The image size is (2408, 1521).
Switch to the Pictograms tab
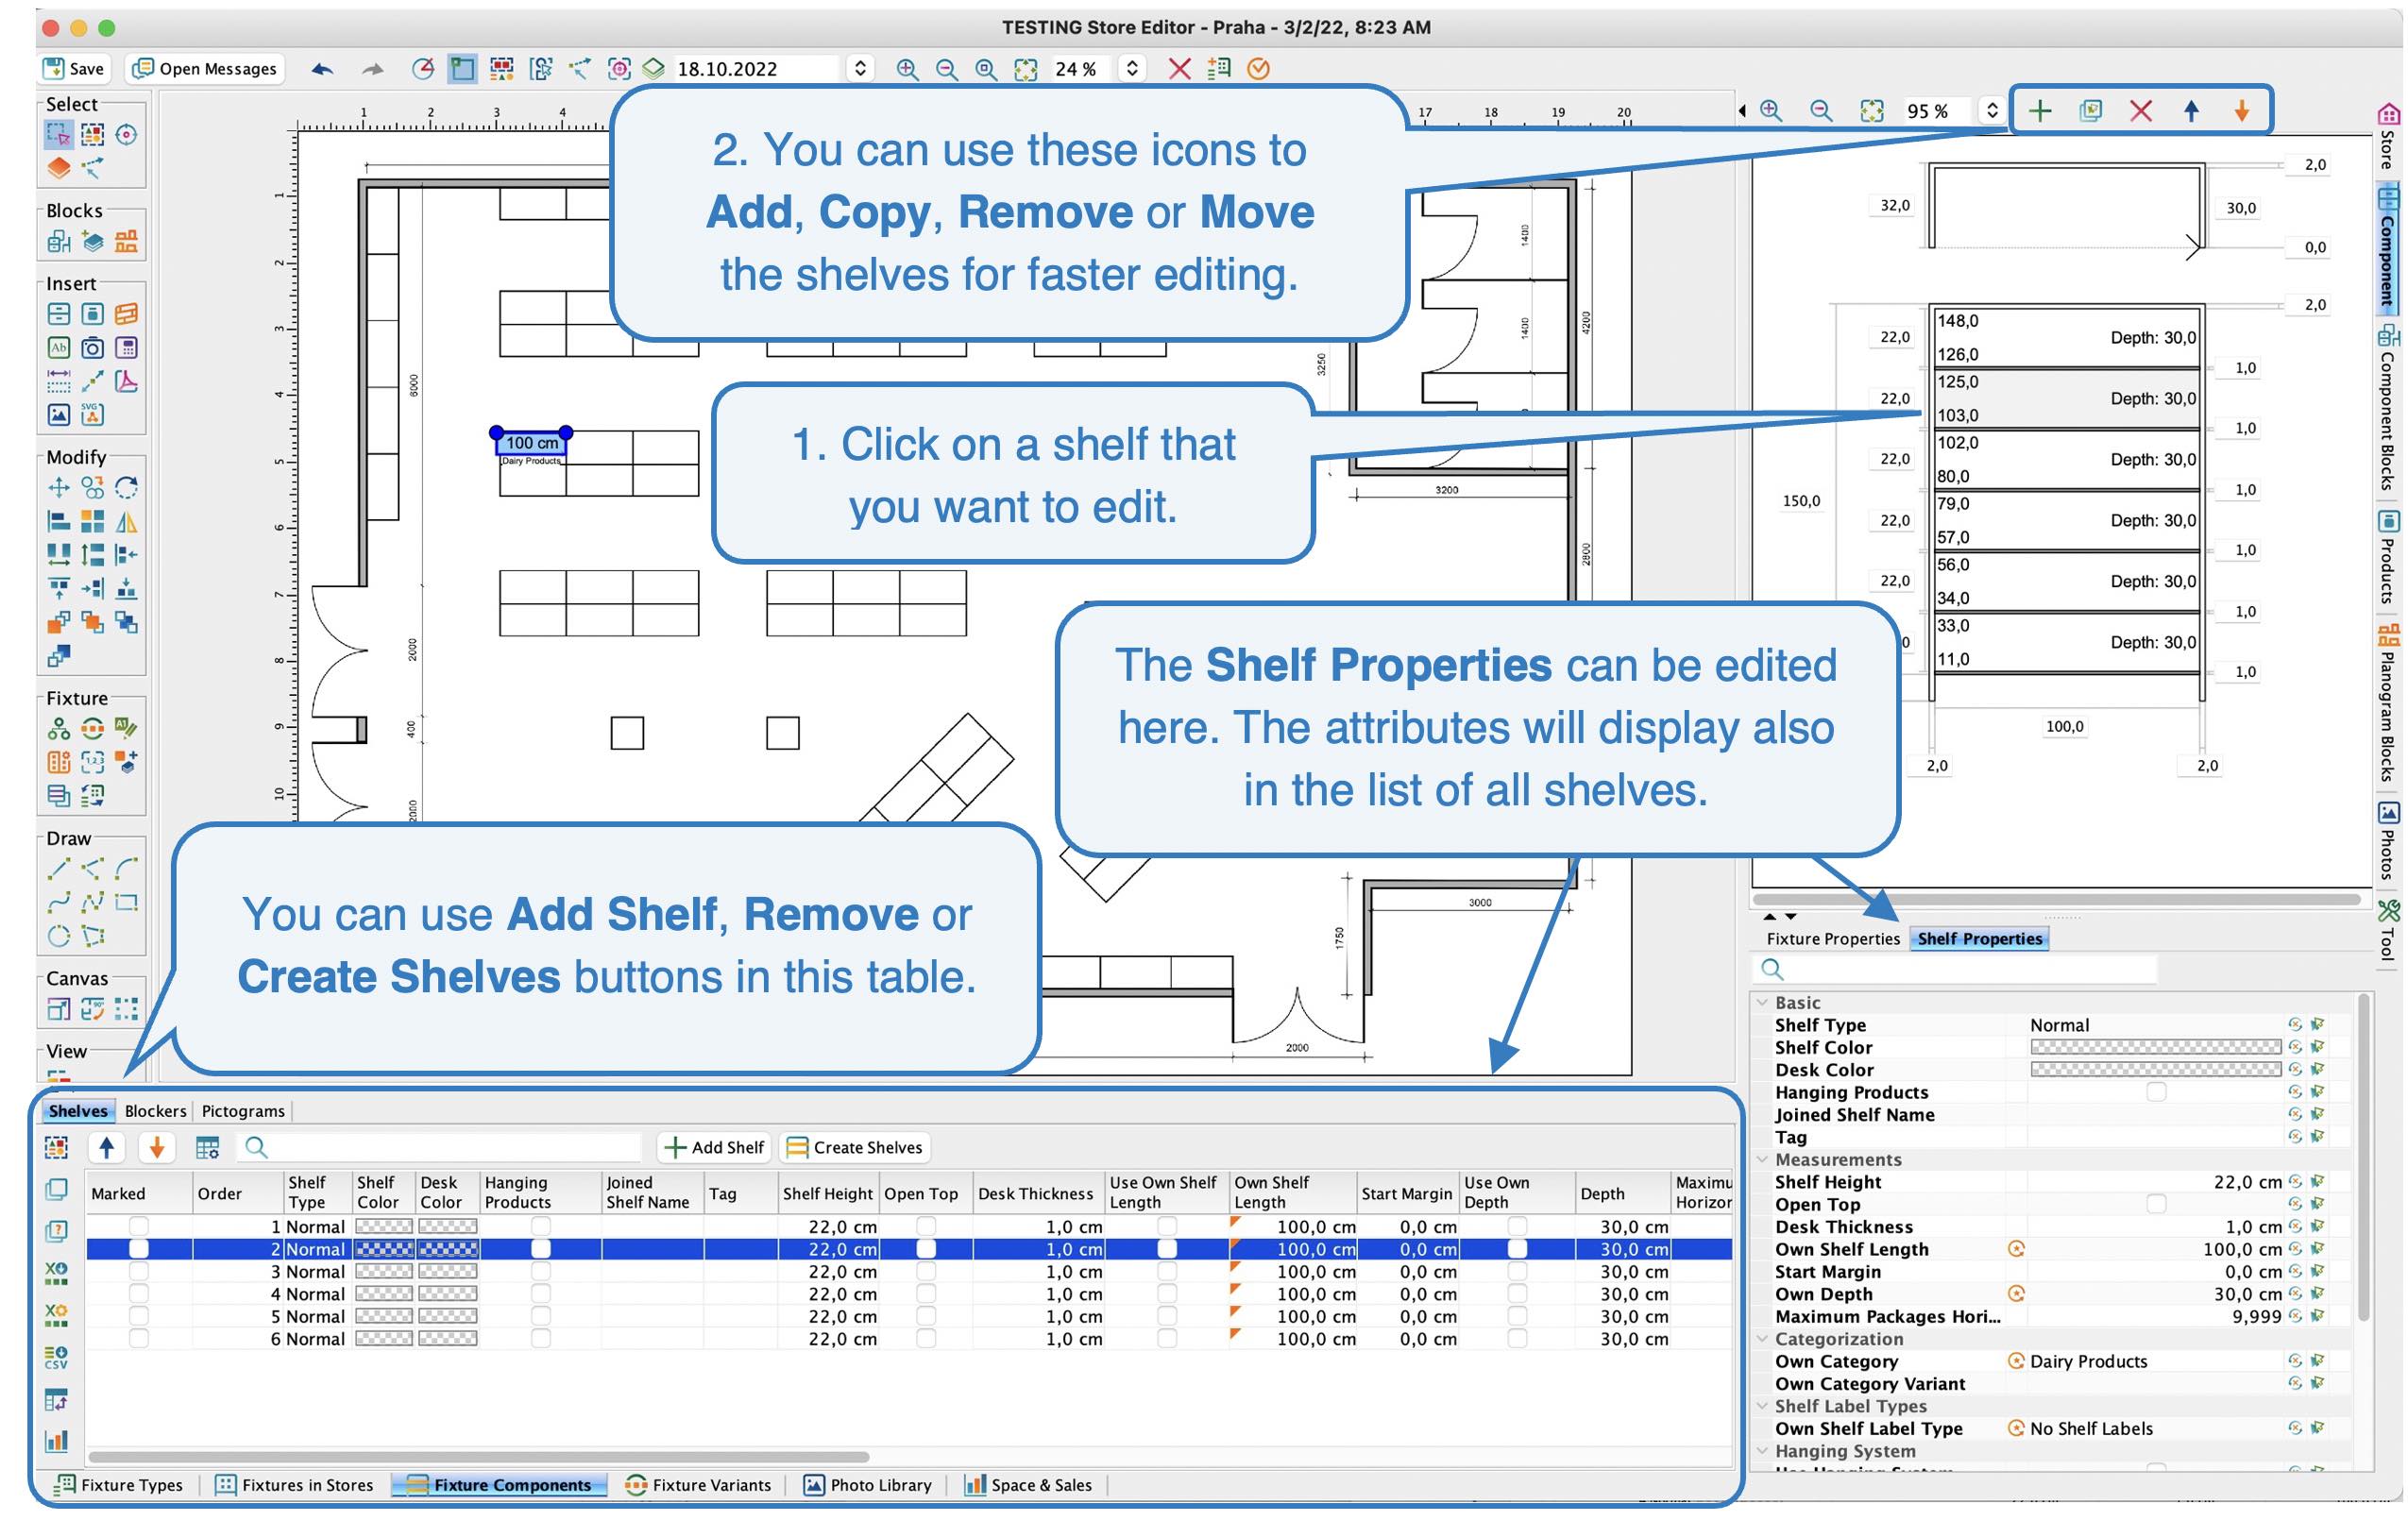[x=243, y=1110]
